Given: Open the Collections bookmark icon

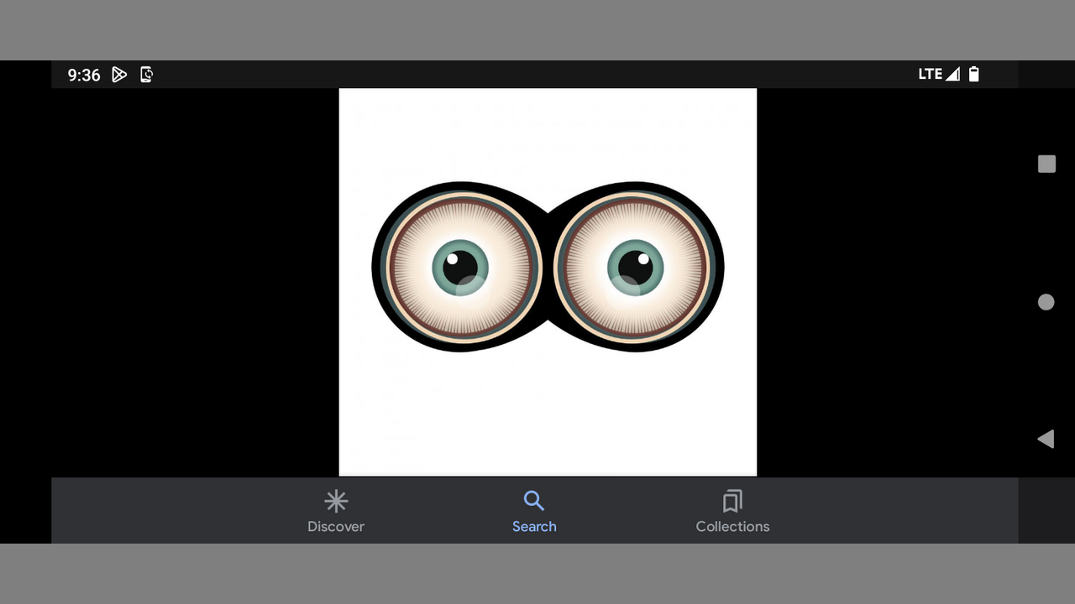Looking at the screenshot, I should point(732,502).
